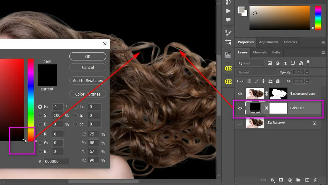The height and width of the screenshot is (185, 328).
Task: Create a new layer plus icon
Action: 307,180
